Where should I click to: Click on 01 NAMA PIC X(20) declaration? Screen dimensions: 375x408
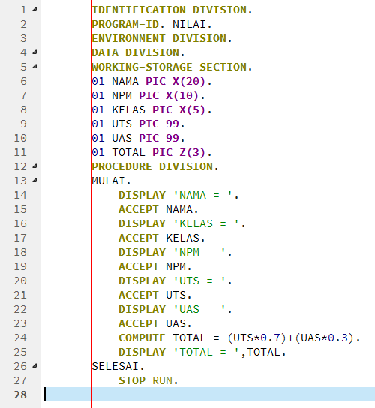tap(152, 81)
